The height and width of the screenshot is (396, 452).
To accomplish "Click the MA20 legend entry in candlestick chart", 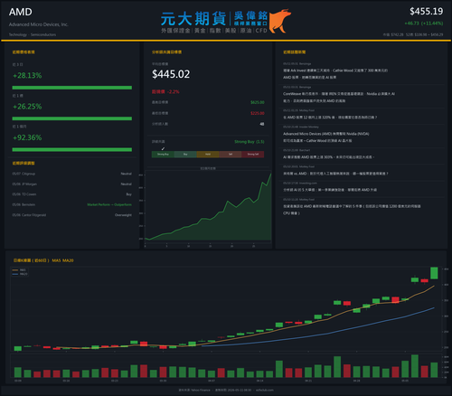I will (x=20, y=274).
